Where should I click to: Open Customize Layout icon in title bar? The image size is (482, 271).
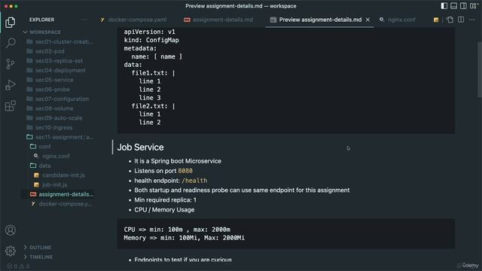pyautogui.click(x=474, y=6)
